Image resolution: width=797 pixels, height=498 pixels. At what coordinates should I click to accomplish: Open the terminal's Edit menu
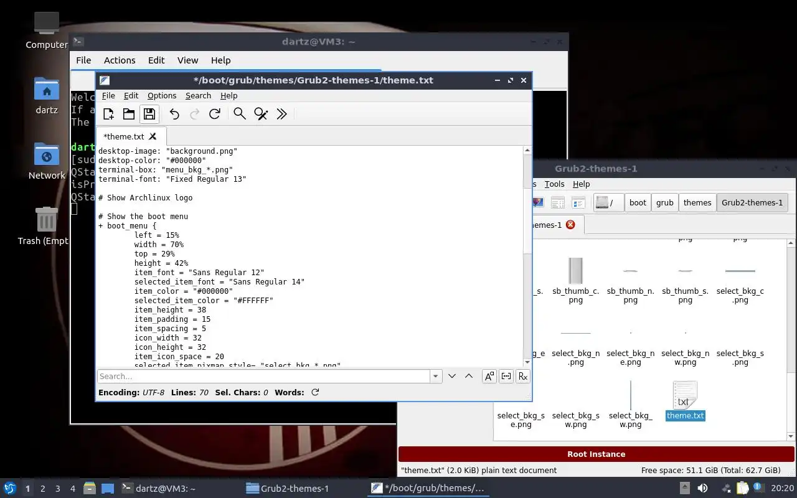point(156,60)
